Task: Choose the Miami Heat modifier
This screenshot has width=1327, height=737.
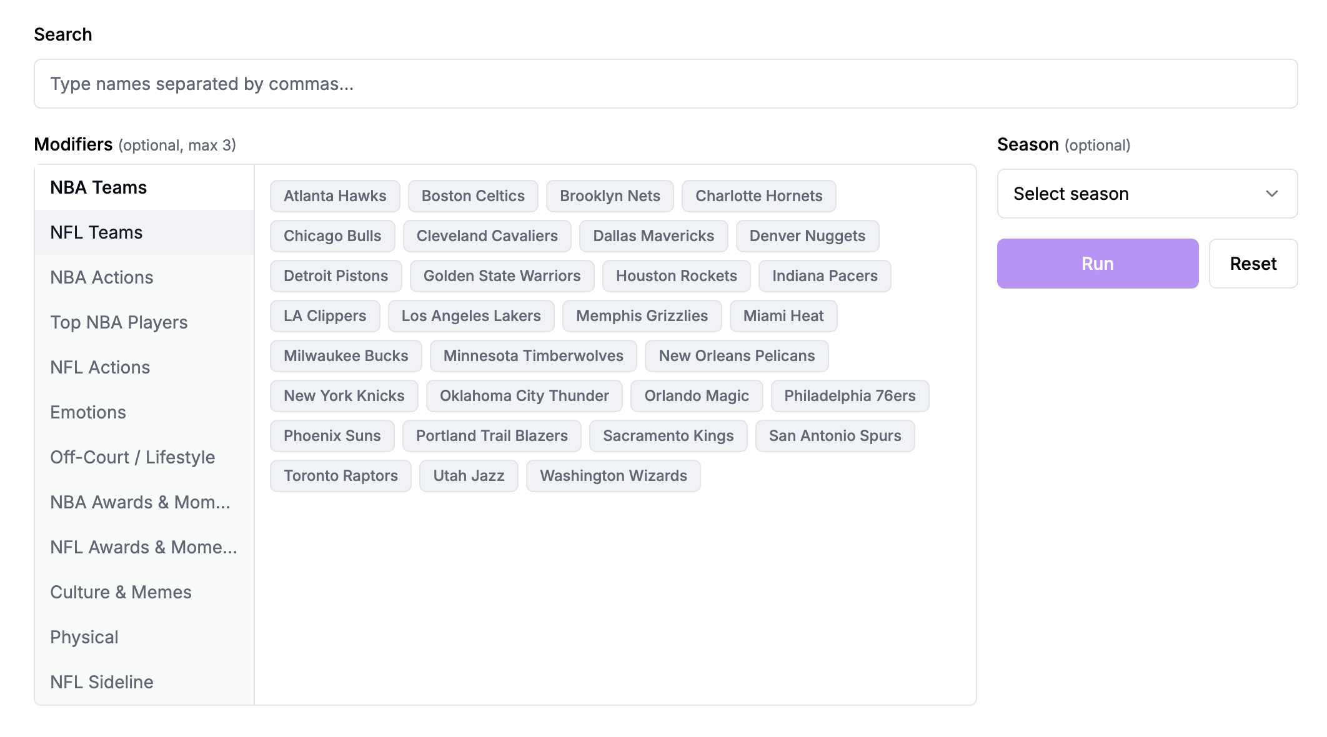Action: (783, 316)
